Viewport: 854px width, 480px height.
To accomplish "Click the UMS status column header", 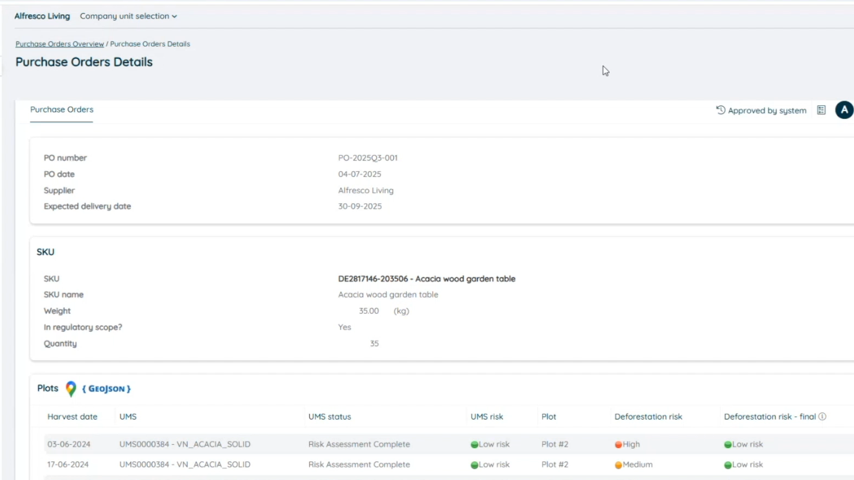I will (329, 417).
